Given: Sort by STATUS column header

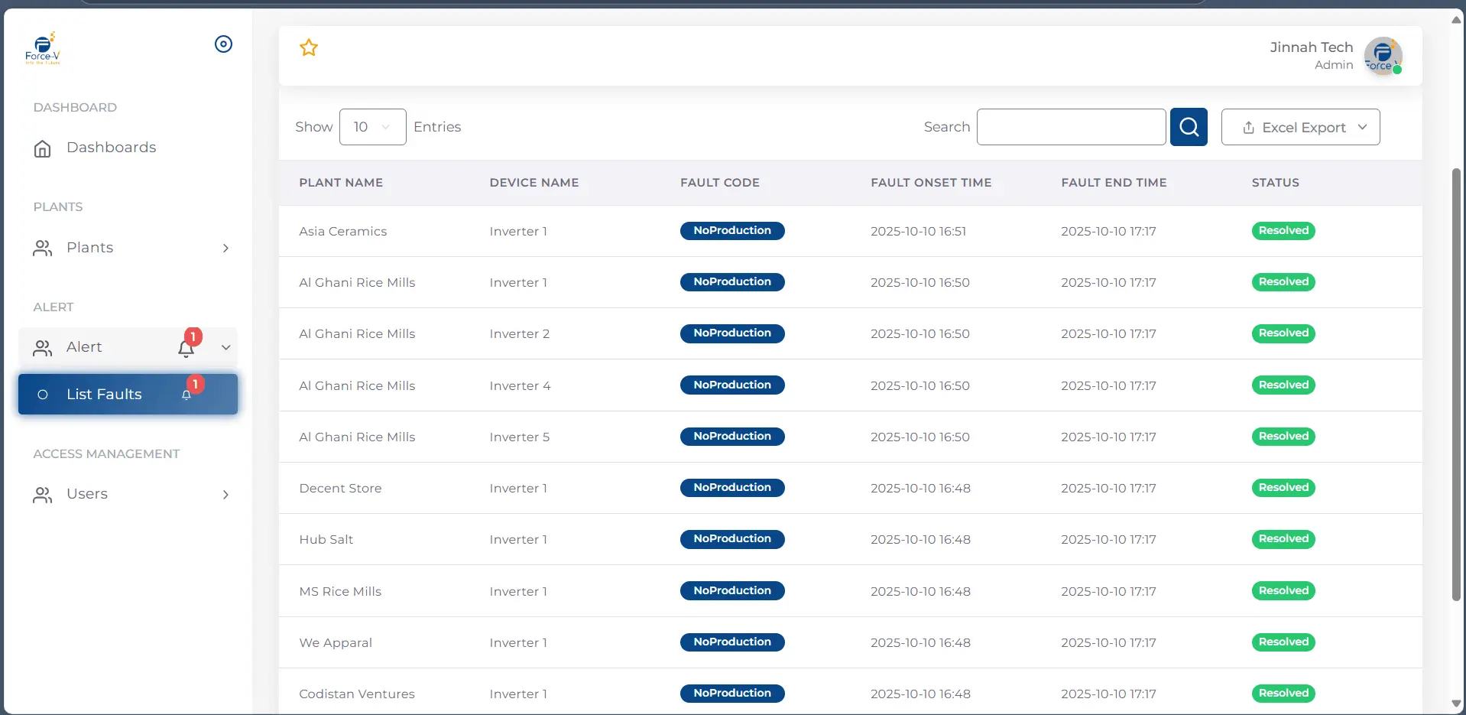Looking at the screenshot, I should (x=1276, y=183).
